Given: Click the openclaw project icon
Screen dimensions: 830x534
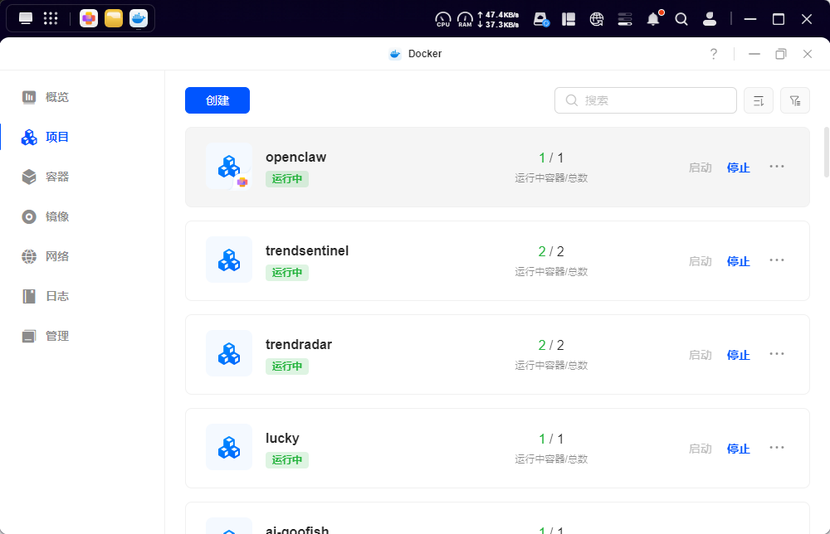Looking at the screenshot, I should pos(229,167).
